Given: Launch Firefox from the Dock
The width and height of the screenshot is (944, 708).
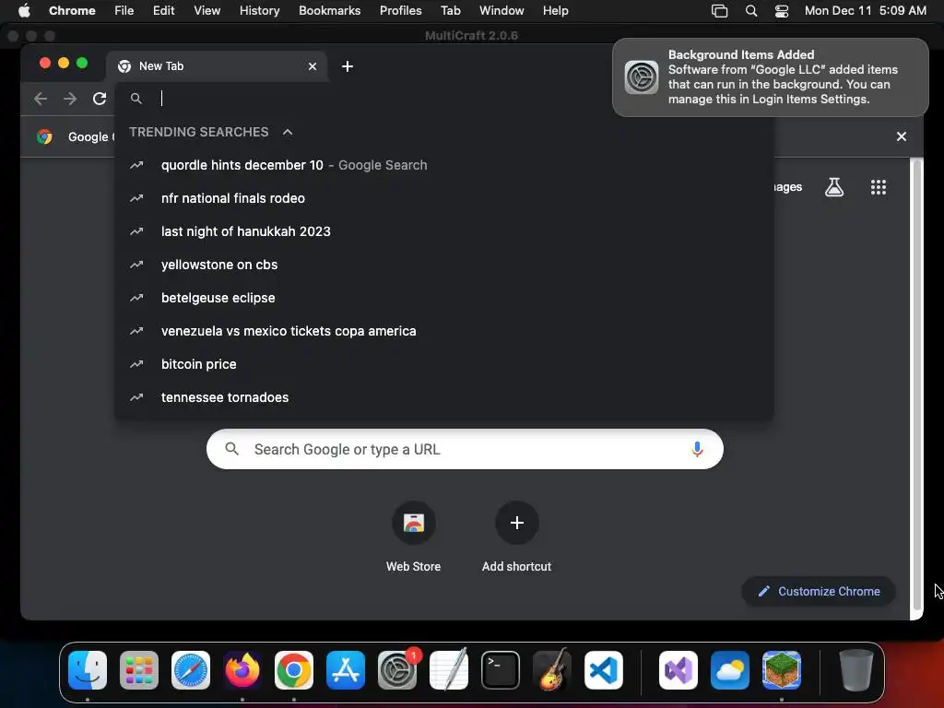Looking at the screenshot, I should [x=242, y=670].
